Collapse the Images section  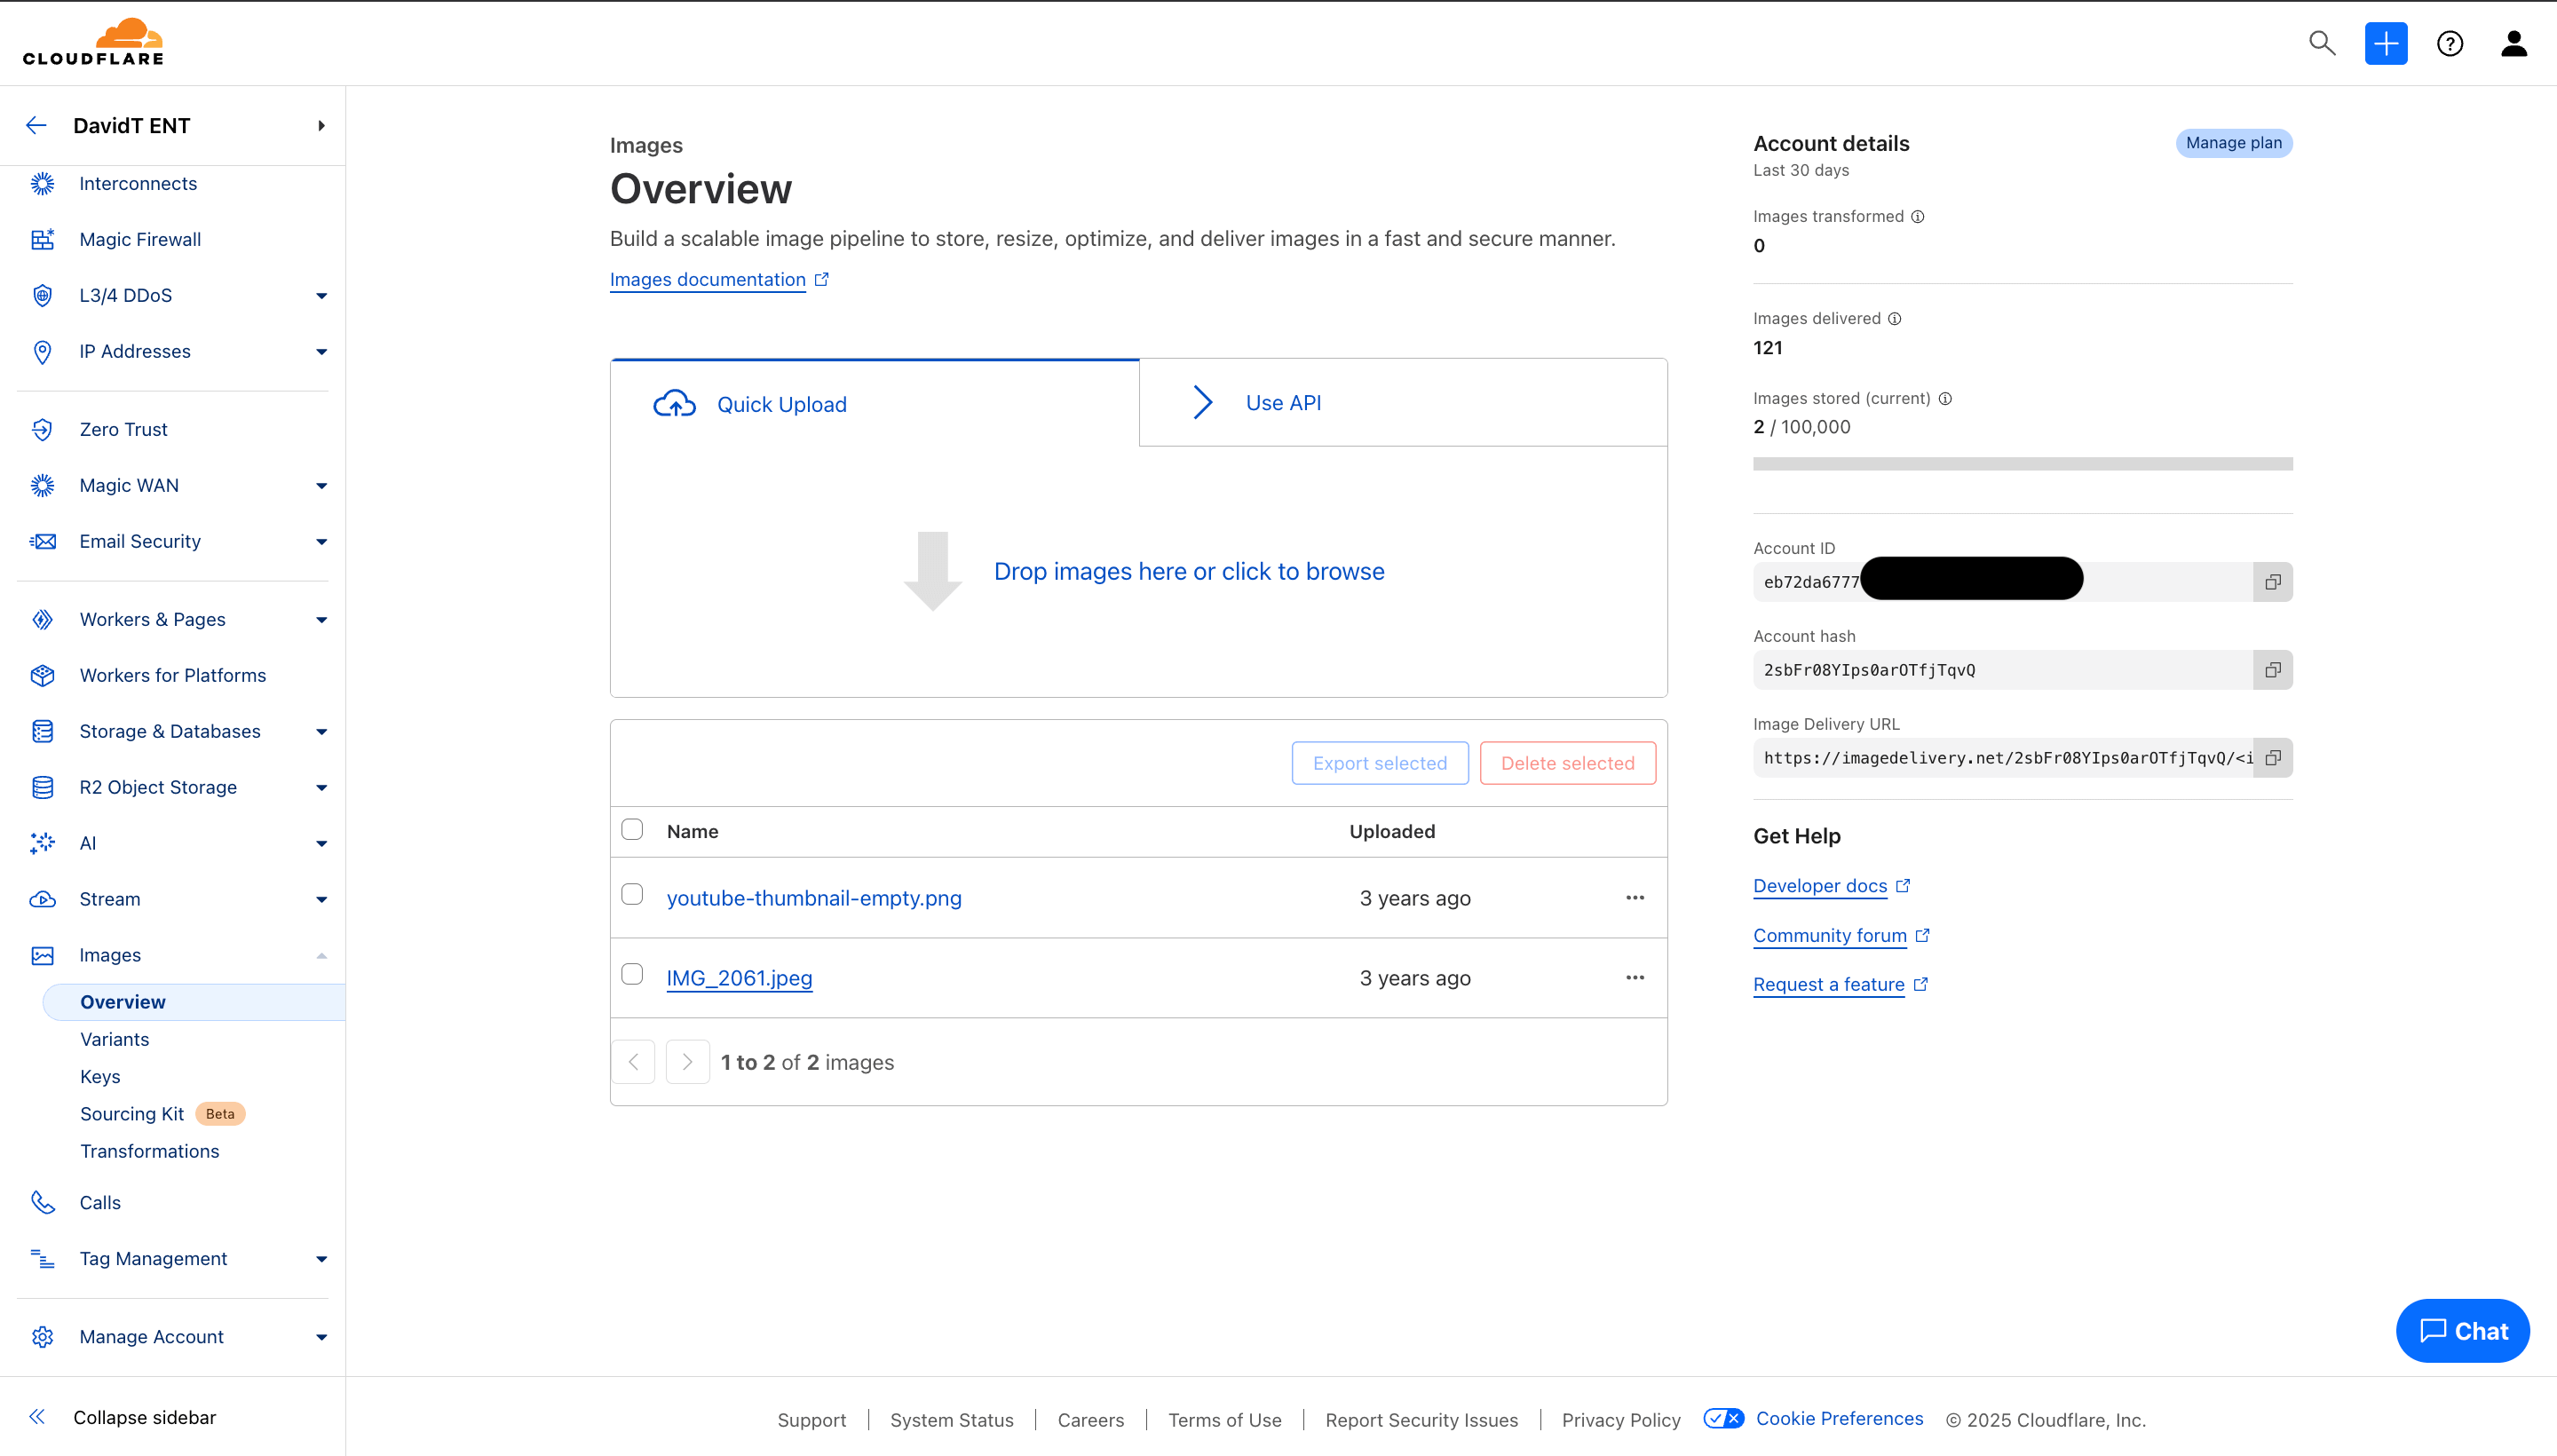point(320,956)
